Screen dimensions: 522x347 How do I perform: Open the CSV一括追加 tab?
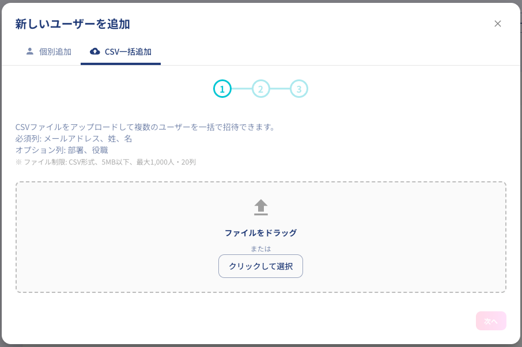(121, 52)
